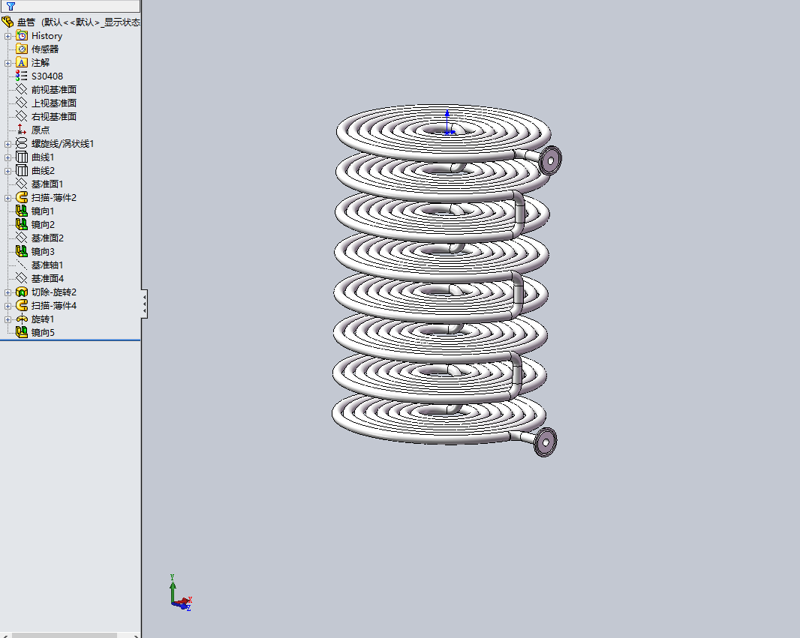Collapse the feature tree panel handle
The width and height of the screenshot is (800, 638).
tap(144, 304)
